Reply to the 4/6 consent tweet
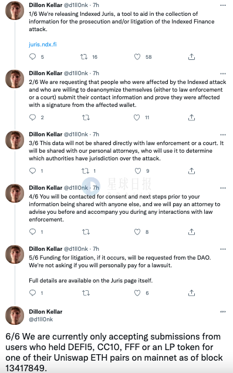 coord(32,231)
